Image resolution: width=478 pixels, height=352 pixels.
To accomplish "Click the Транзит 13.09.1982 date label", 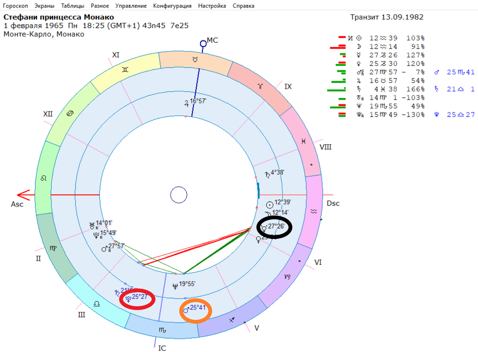I will 387,17.
